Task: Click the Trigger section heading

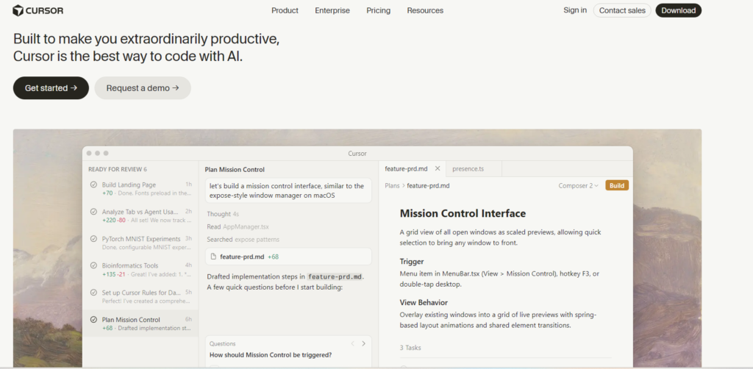Action: [x=412, y=262]
